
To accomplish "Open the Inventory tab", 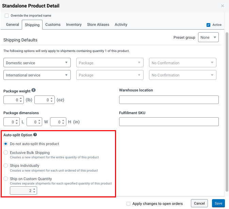I will point(74,24).
